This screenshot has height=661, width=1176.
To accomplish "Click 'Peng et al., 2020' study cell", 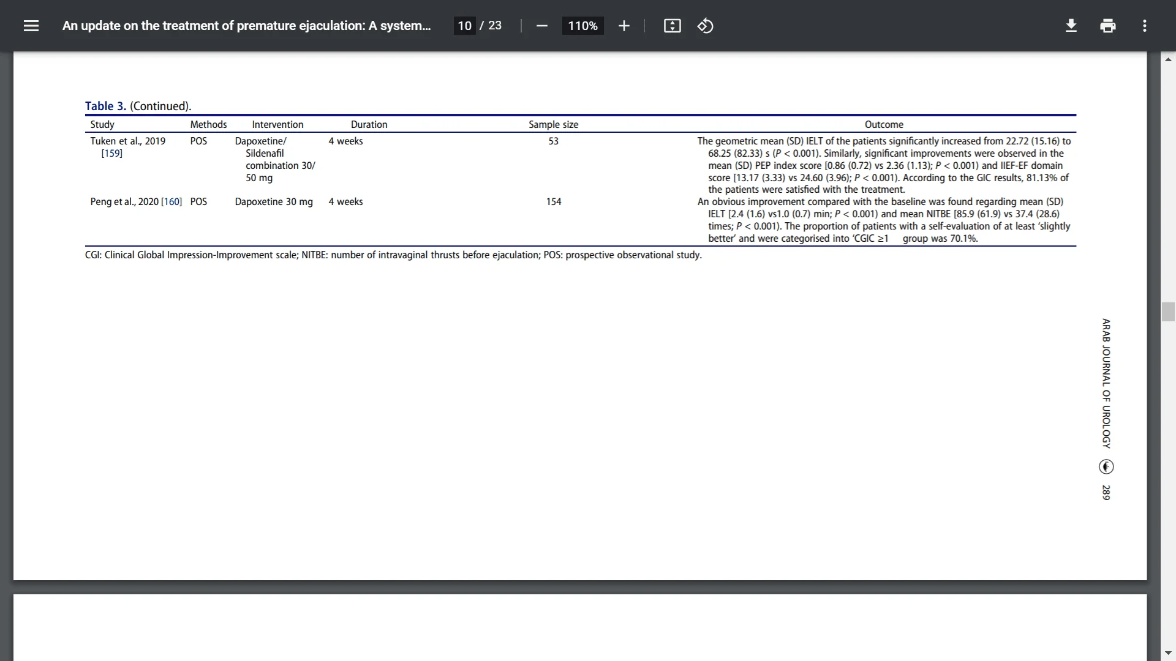I will click(124, 201).
